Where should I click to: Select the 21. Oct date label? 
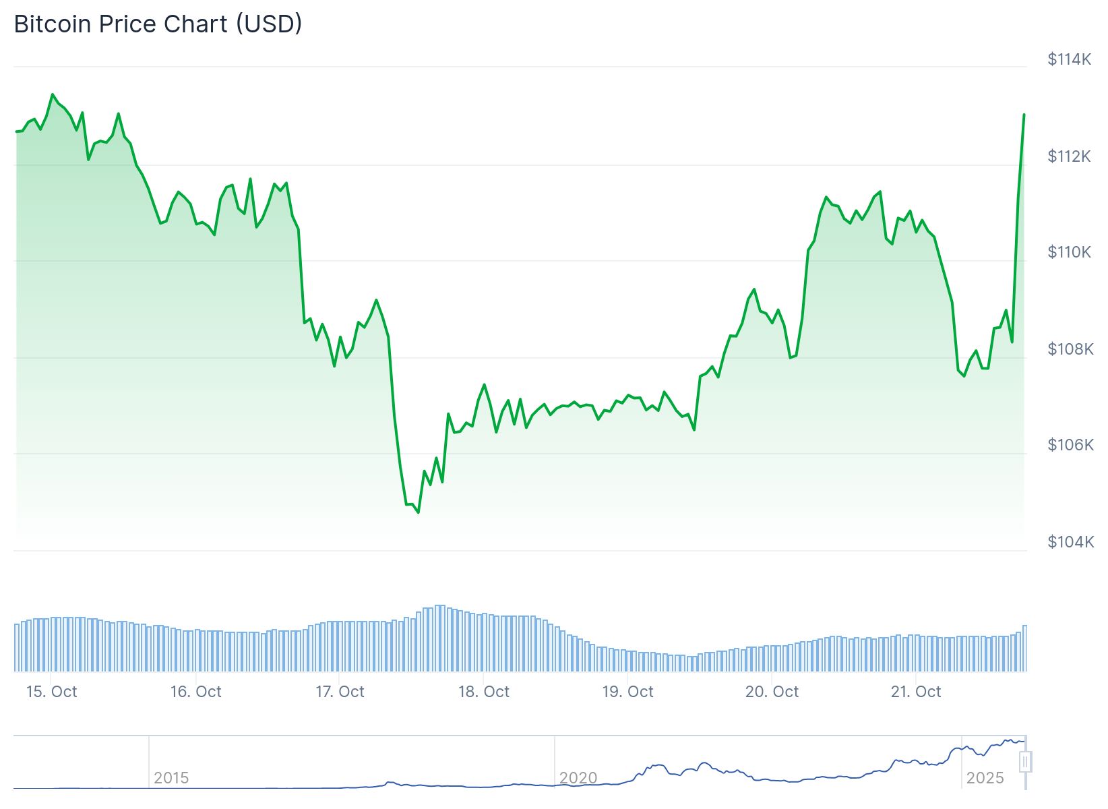pyautogui.click(x=916, y=692)
